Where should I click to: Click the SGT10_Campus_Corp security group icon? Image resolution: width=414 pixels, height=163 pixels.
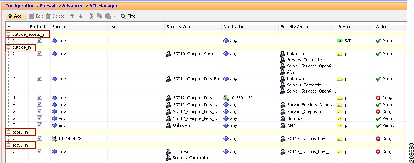pos(169,54)
